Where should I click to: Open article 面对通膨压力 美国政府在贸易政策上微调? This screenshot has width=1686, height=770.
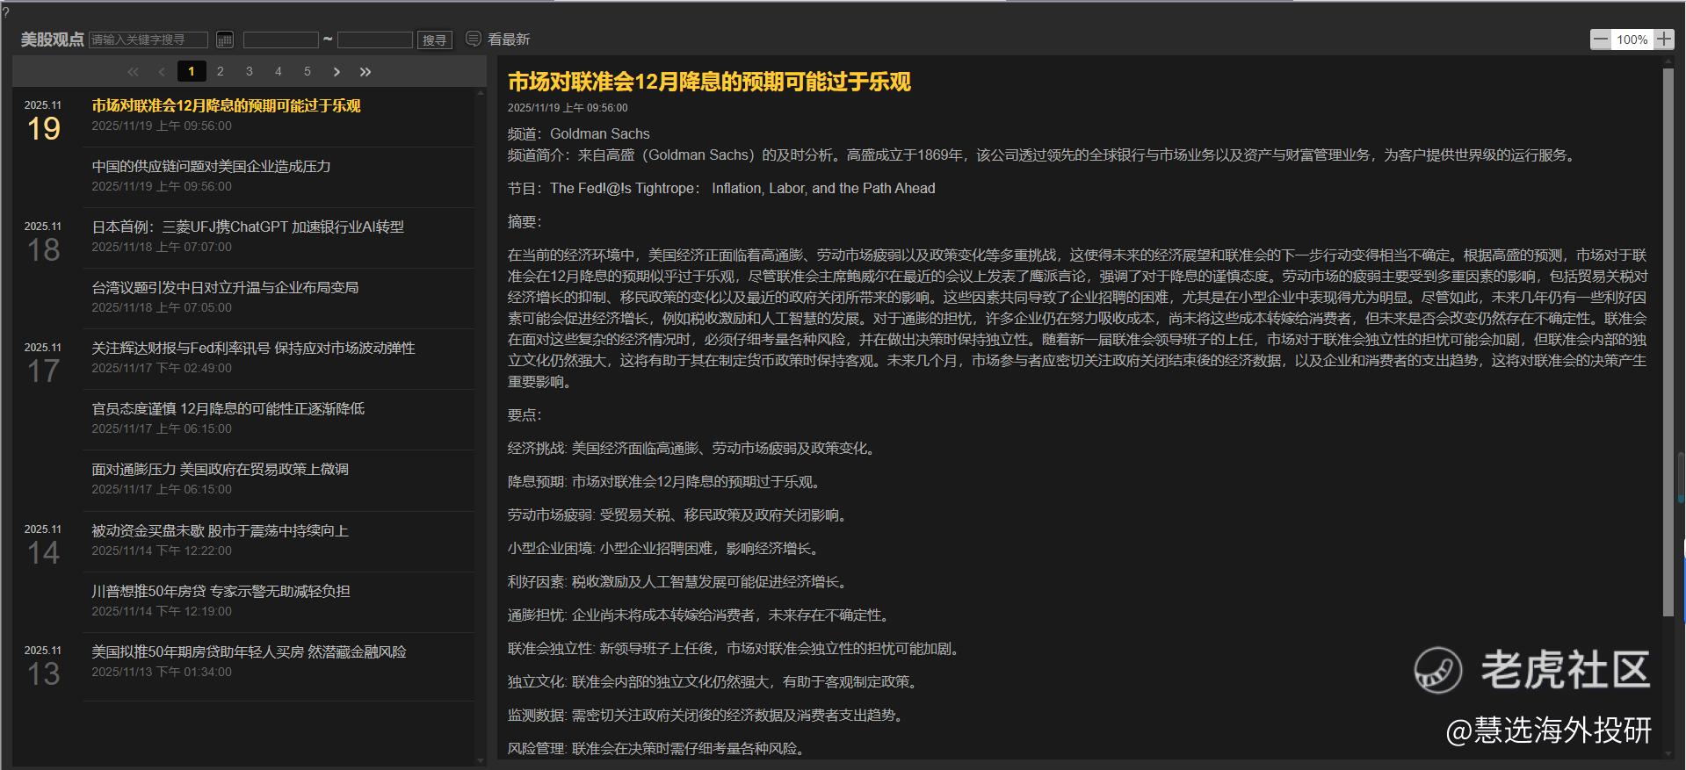point(221,469)
